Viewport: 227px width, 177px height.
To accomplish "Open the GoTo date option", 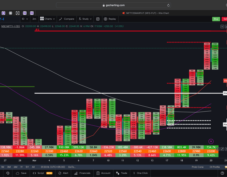I will point(72,167).
